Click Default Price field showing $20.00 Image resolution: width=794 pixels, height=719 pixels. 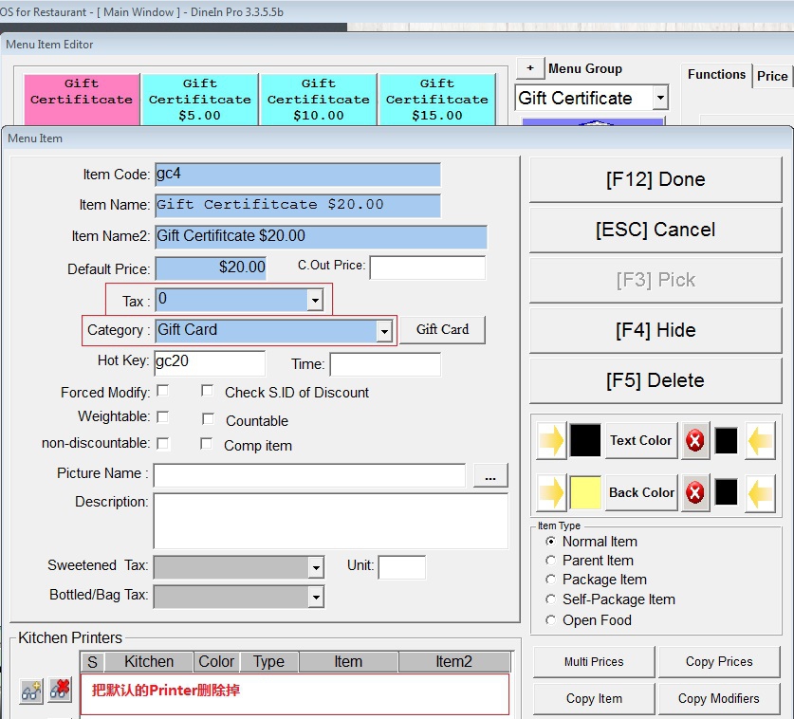[x=211, y=267]
